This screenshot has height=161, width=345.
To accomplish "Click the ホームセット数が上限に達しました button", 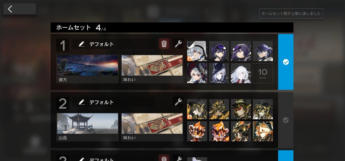I will tap(291, 14).
